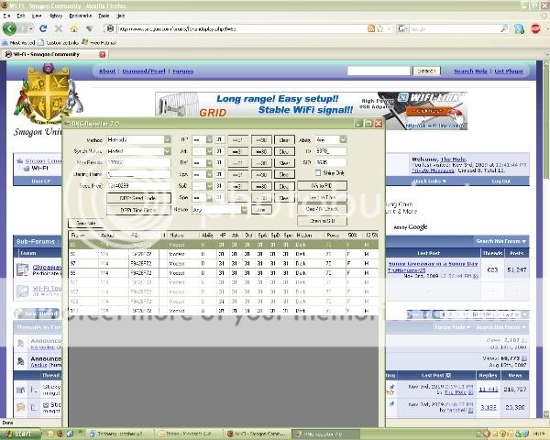Click the Stop loading icon in Firefox

click(x=59, y=28)
